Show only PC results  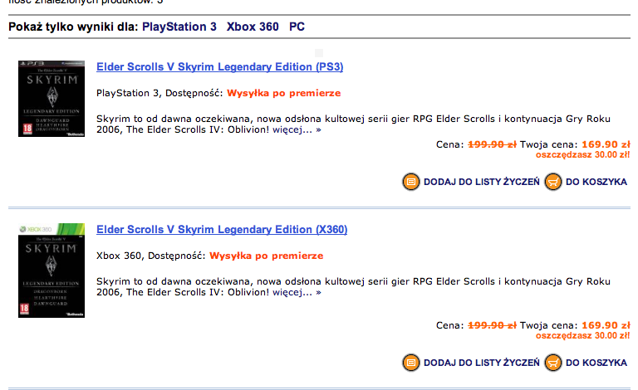click(x=297, y=27)
